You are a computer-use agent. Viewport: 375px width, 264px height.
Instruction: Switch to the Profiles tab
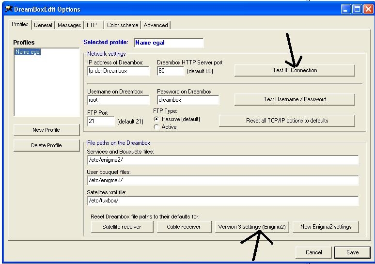[x=20, y=24]
